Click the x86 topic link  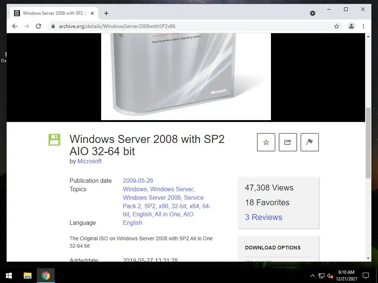(163, 206)
